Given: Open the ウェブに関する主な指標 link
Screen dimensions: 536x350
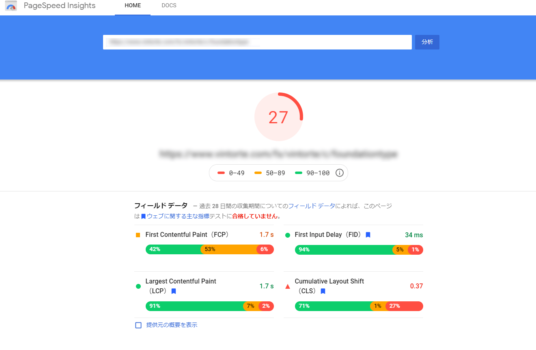Looking at the screenshot, I should (x=178, y=217).
